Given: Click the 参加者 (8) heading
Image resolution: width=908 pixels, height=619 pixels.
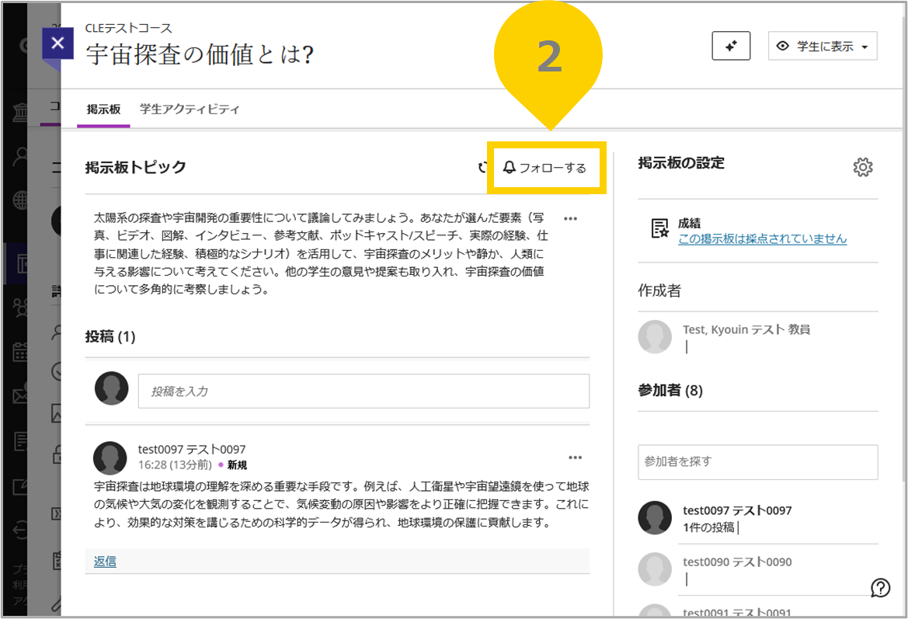Looking at the screenshot, I should [670, 391].
